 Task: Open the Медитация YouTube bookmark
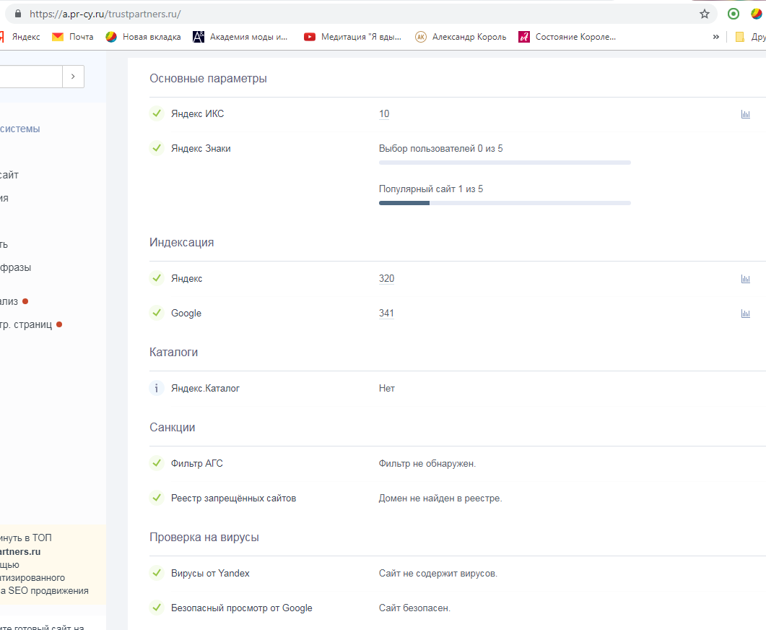tap(352, 37)
